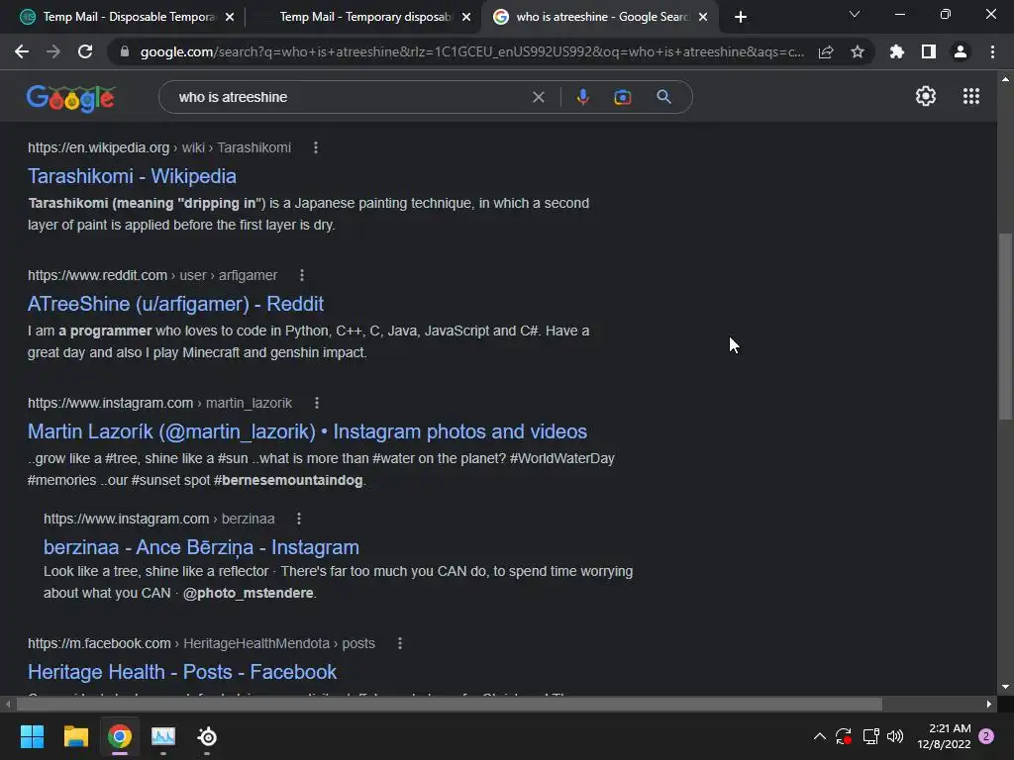Open the Chrome extensions puzzle icon
The image size is (1014, 760).
897,51
